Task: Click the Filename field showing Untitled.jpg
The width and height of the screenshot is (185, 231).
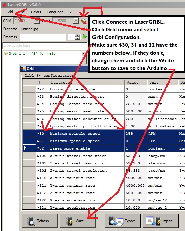Action: point(50,29)
